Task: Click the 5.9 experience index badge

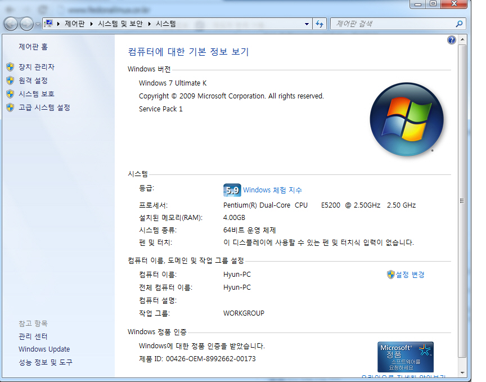Action: click(x=232, y=190)
